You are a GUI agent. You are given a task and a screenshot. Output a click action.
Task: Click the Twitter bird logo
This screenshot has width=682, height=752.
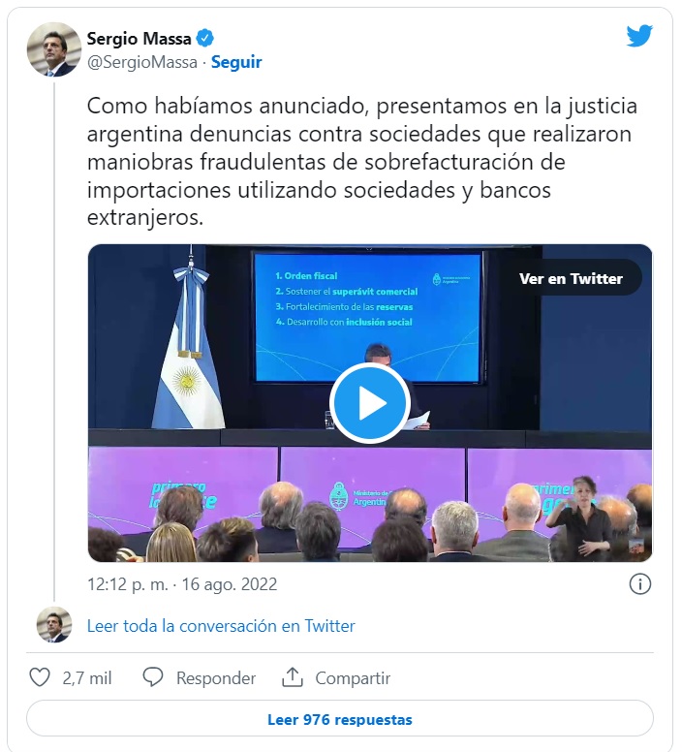(639, 36)
